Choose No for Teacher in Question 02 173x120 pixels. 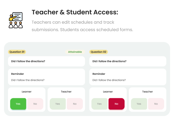(156, 104)
